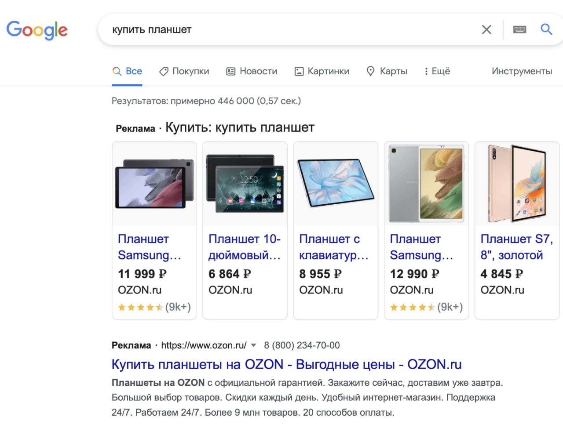Image resolution: width=563 pixels, height=435 pixels.
Task: Click the Google logo
Action: (37, 30)
